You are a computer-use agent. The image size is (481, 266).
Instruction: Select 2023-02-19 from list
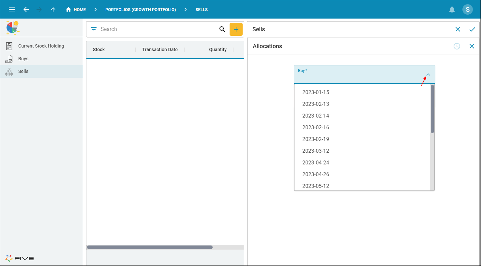click(x=362, y=139)
